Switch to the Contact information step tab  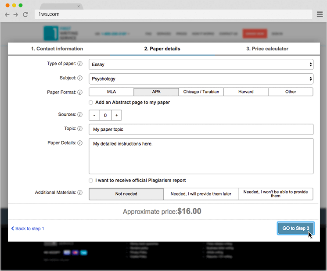coord(57,49)
